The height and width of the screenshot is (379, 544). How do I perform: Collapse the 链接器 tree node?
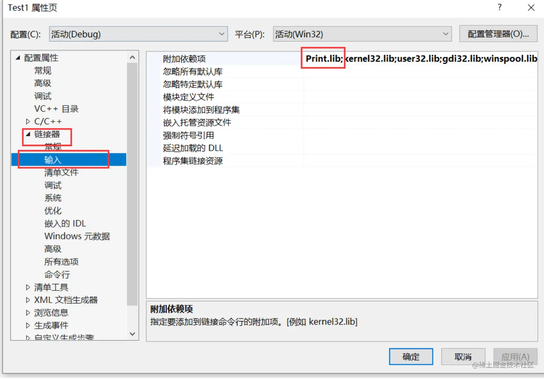(28, 134)
